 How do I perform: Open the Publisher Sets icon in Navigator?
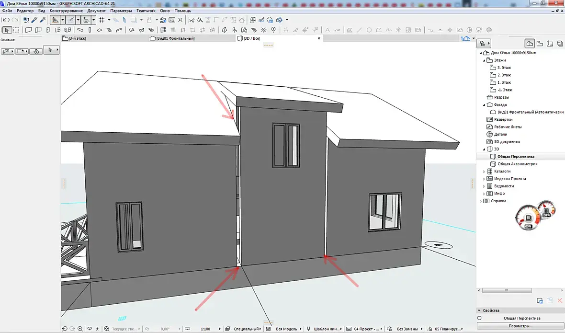(560, 44)
